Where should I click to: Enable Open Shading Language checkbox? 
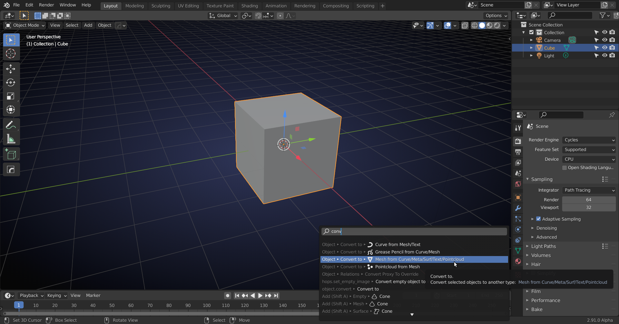(x=565, y=167)
